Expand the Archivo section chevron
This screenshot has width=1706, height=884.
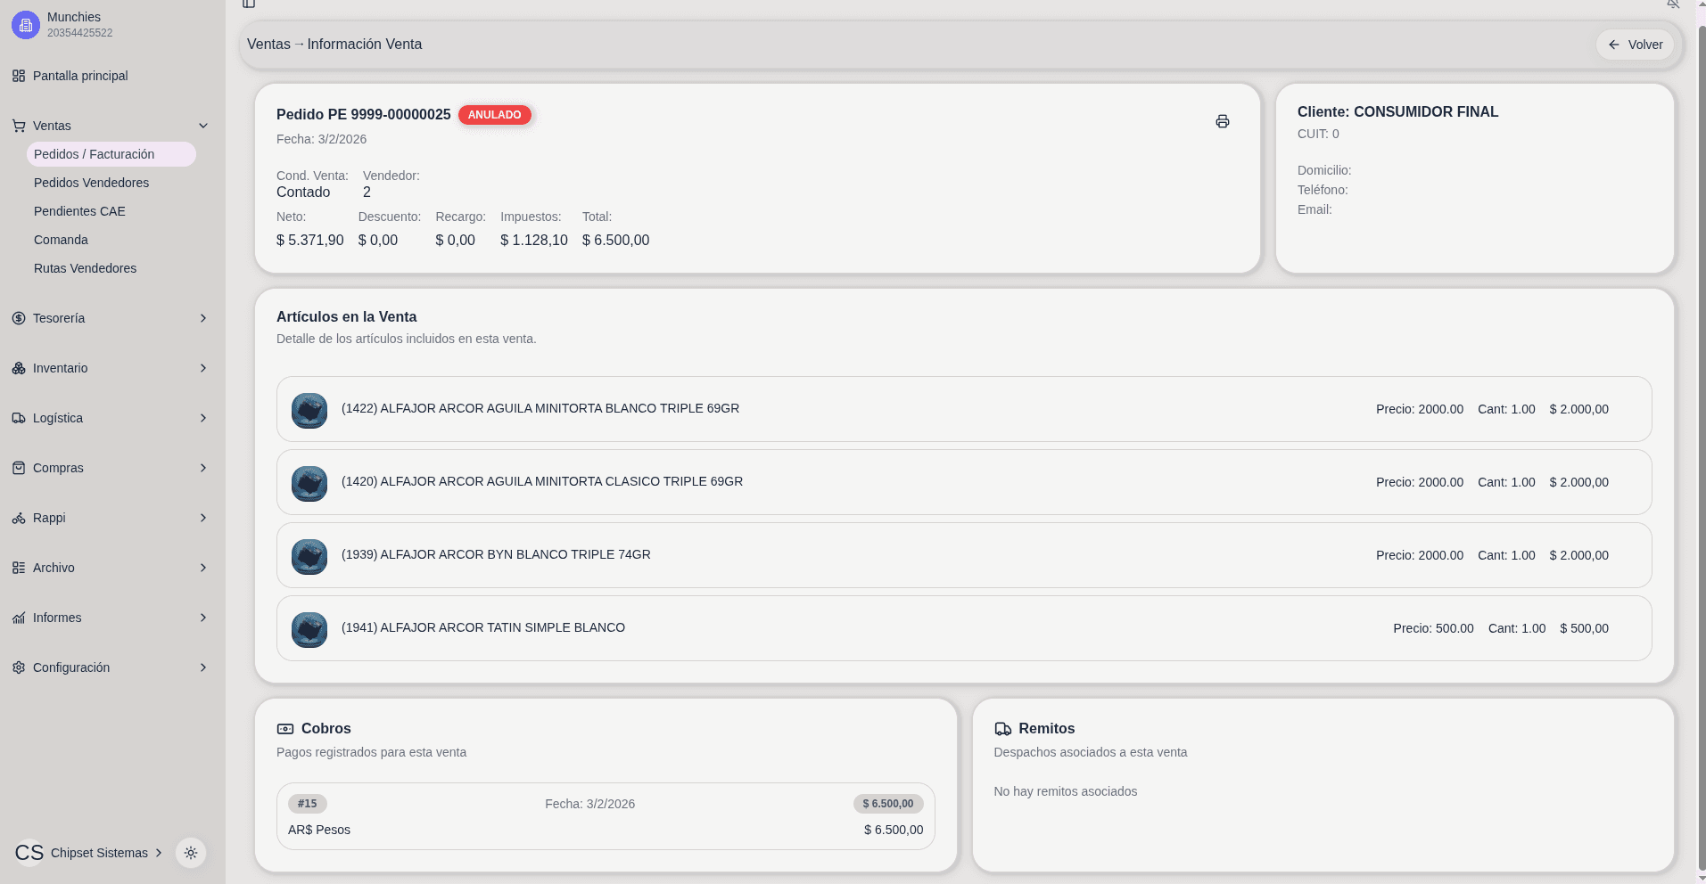[203, 568]
